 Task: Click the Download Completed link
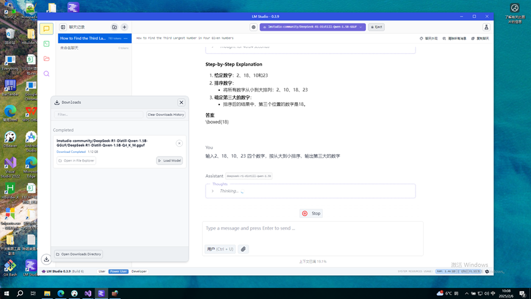71,152
